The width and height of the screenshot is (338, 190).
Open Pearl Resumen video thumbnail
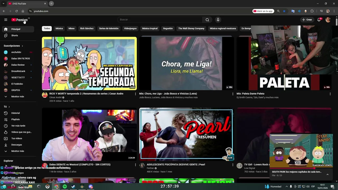tap(187, 134)
